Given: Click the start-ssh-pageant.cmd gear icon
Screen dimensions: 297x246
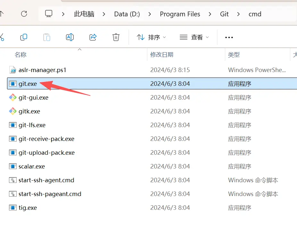Looking at the screenshot, I should (x=13, y=194).
